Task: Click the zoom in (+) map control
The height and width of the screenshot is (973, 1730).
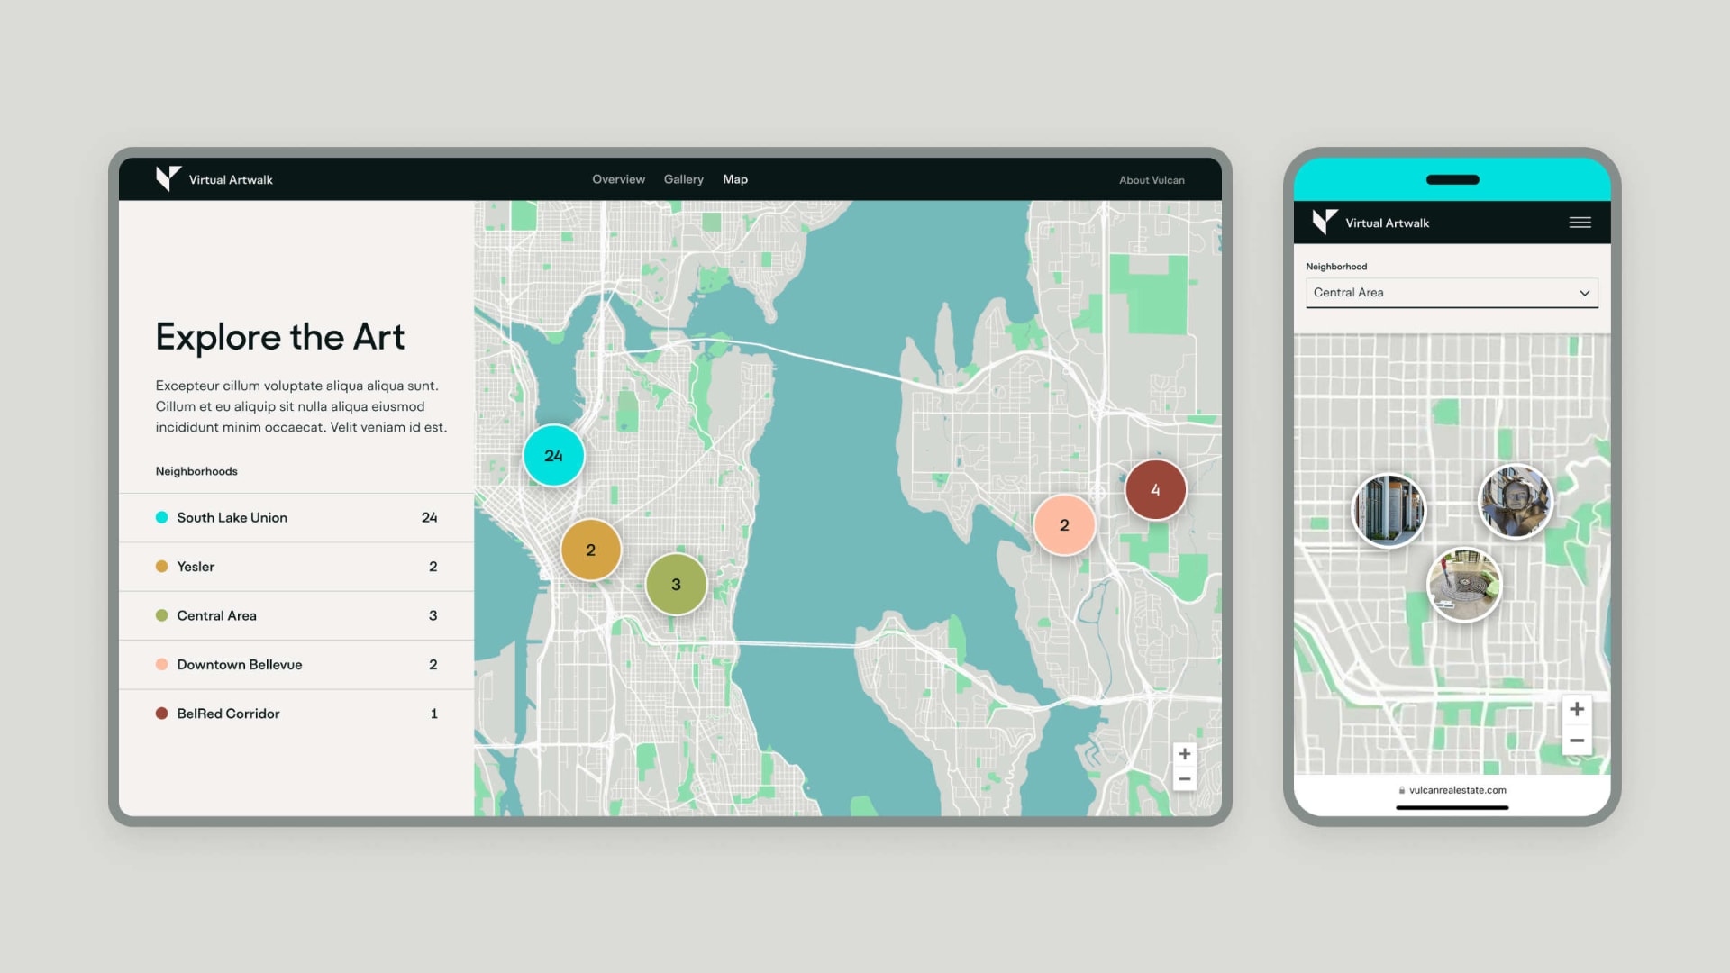Action: coord(1185,753)
